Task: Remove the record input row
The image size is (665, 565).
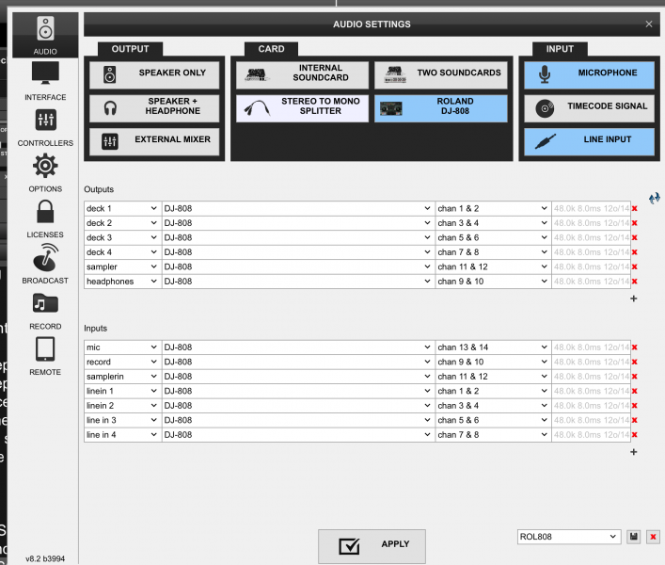Action: (635, 363)
